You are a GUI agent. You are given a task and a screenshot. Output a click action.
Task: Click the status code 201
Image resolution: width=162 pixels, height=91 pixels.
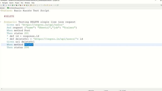tap(26, 33)
